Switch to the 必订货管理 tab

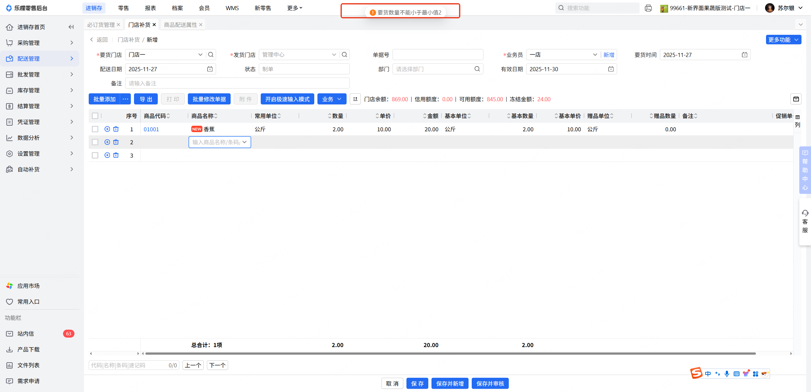(x=101, y=25)
